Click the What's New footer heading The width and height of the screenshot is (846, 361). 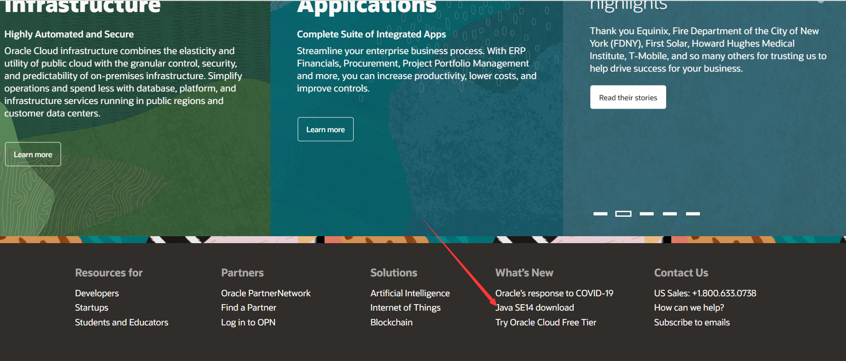coord(524,273)
